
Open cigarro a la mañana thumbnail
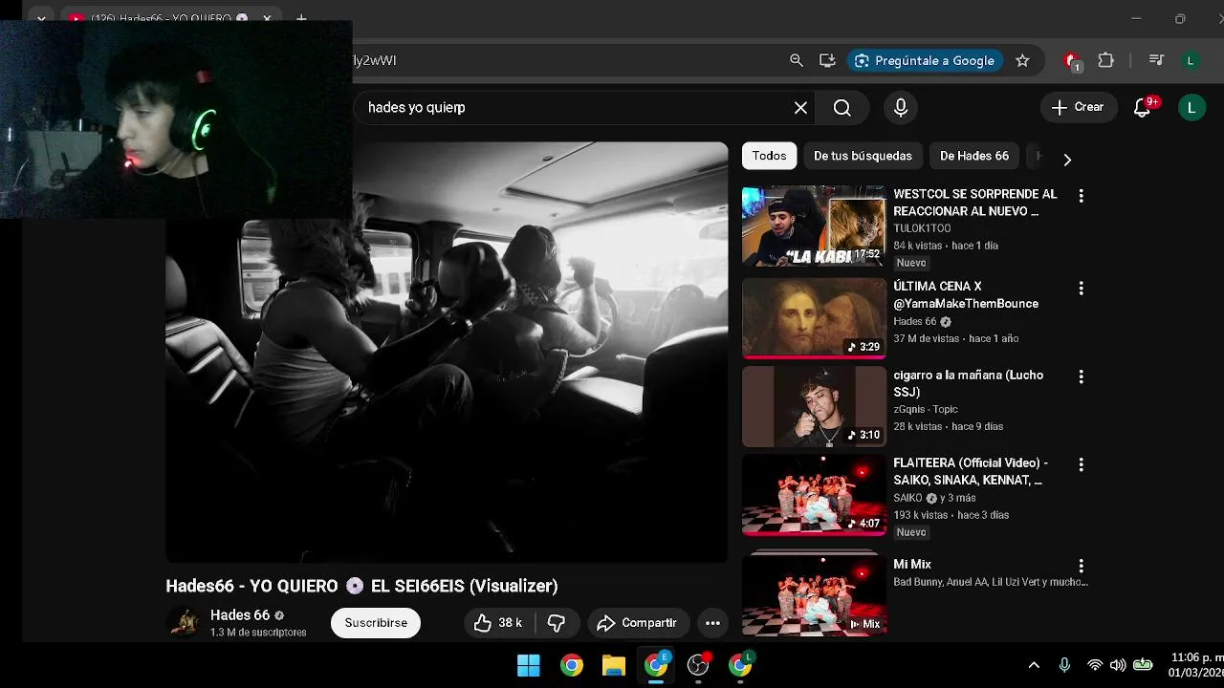[x=814, y=407]
